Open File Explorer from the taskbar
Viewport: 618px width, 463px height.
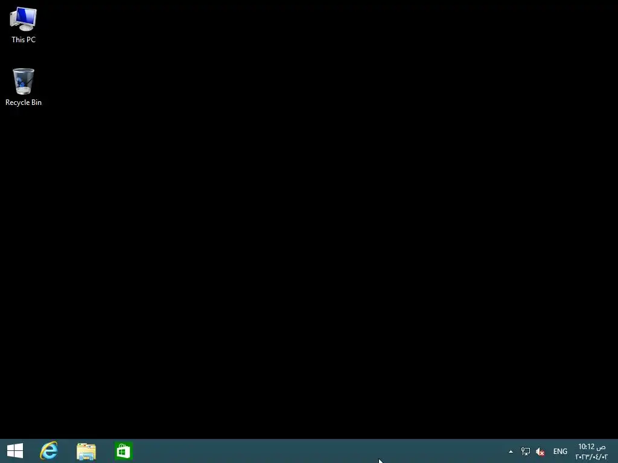86,451
